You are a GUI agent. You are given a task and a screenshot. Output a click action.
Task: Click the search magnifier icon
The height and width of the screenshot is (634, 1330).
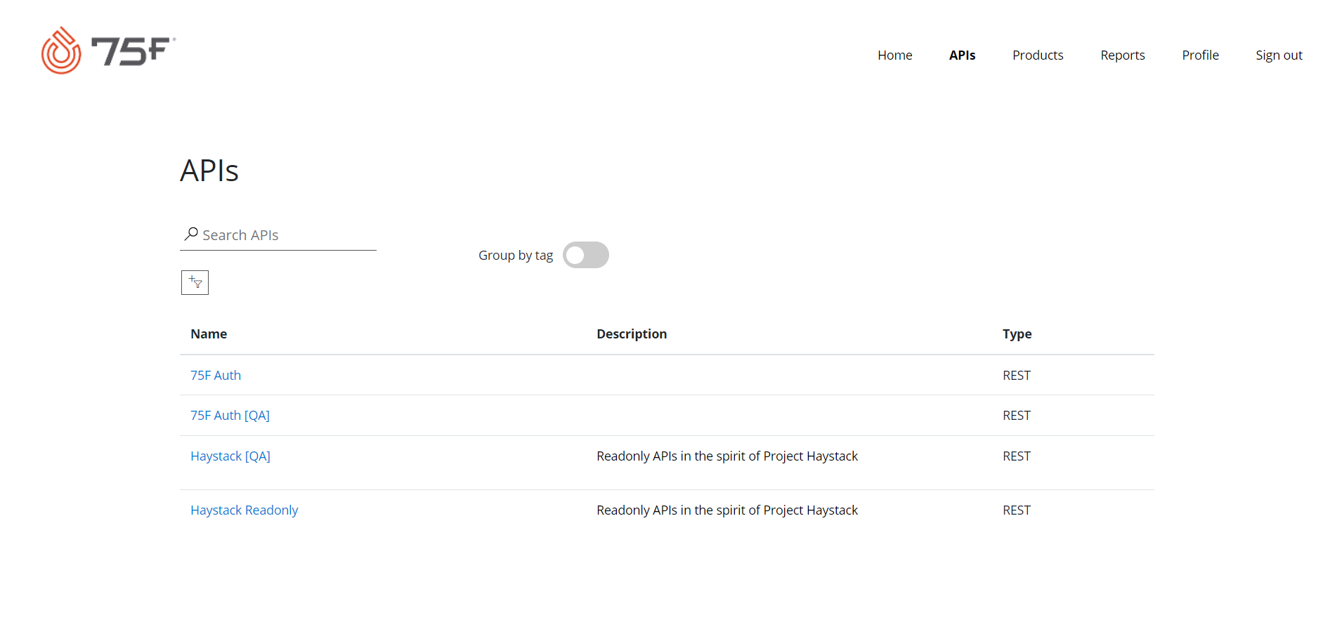click(191, 234)
